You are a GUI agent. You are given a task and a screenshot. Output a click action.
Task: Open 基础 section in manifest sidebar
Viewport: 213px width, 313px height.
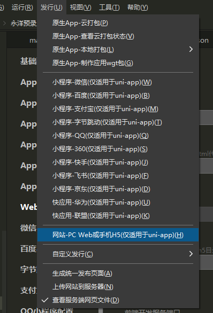tap(28, 61)
